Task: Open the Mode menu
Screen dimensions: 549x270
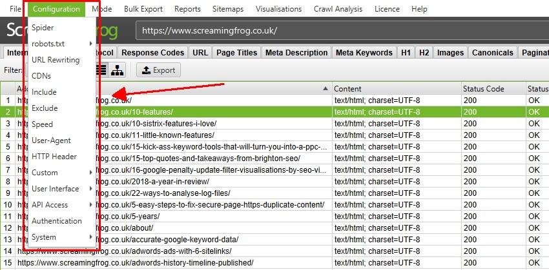Action: pyautogui.click(x=101, y=9)
